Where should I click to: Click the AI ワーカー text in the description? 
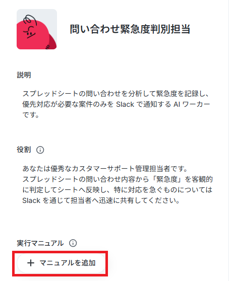pyautogui.click(x=192, y=104)
